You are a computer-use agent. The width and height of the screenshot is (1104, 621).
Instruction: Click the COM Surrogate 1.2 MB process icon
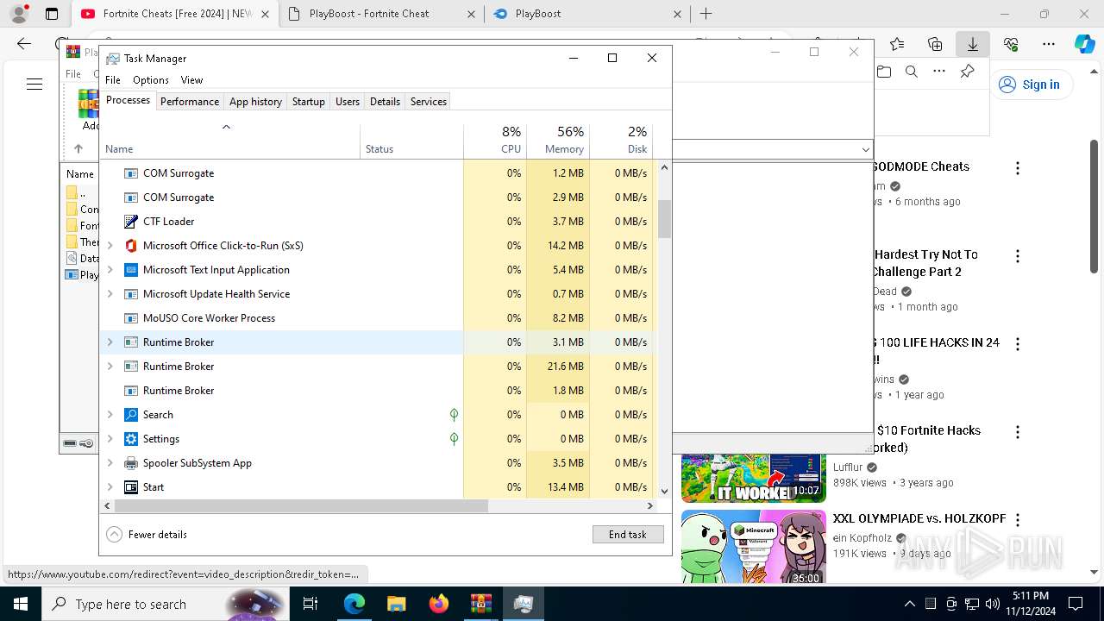131,173
